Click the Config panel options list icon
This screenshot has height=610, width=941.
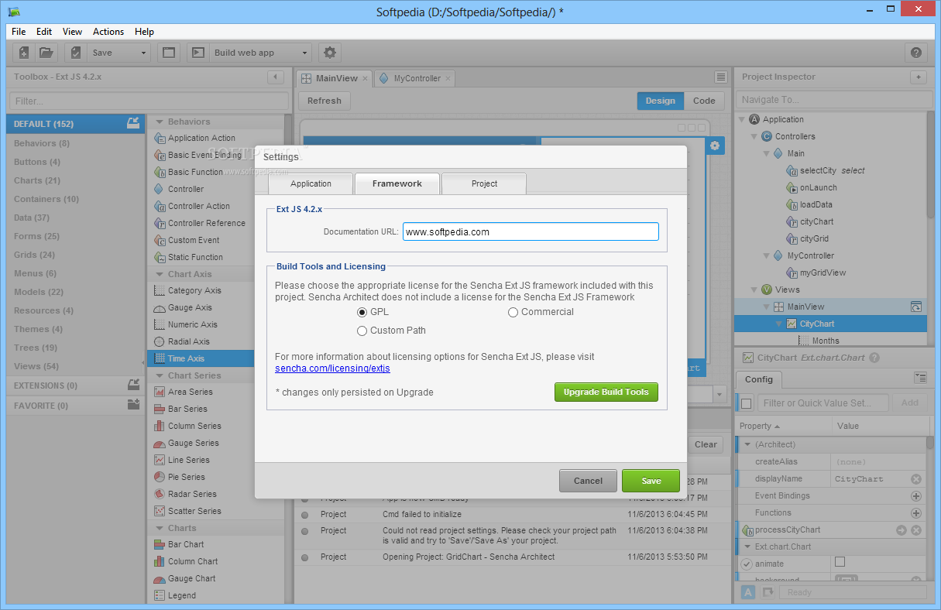[x=920, y=378]
